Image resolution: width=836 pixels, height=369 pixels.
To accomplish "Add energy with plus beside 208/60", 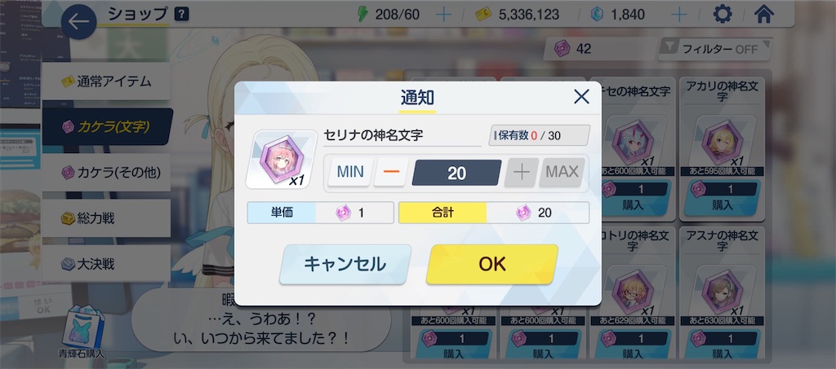I will (443, 15).
